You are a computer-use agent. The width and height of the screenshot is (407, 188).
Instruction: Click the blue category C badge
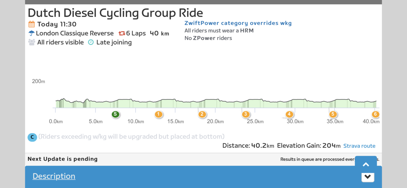click(x=32, y=137)
